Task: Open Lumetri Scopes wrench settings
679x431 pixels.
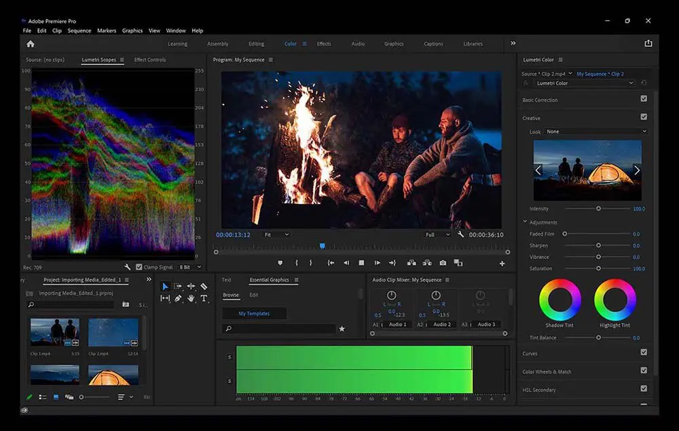Action: pyautogui.click(x=127, y=267)
